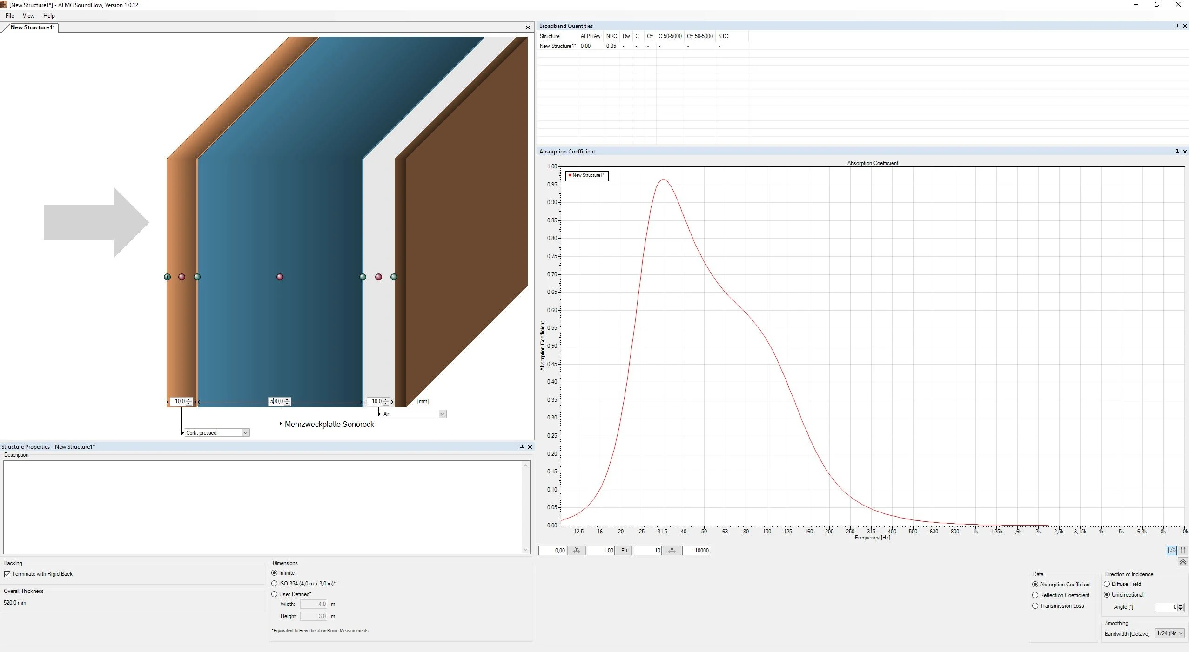Image resolution: width=1189 pixels, height=652 pixels.
Task: Close the Structure Properties panel
Action: (x=530, y=447)
